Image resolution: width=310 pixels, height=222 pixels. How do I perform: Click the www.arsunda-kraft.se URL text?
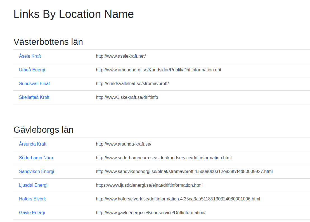pos(124,144)
